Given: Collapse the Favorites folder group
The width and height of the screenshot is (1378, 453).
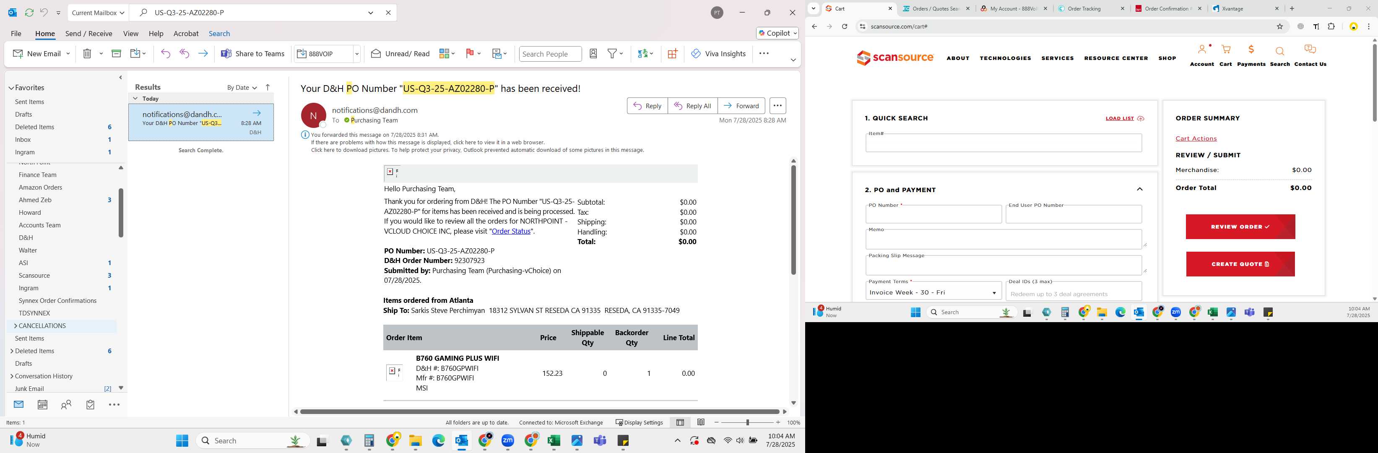Looking at the screenshot, I should point(11,88).
